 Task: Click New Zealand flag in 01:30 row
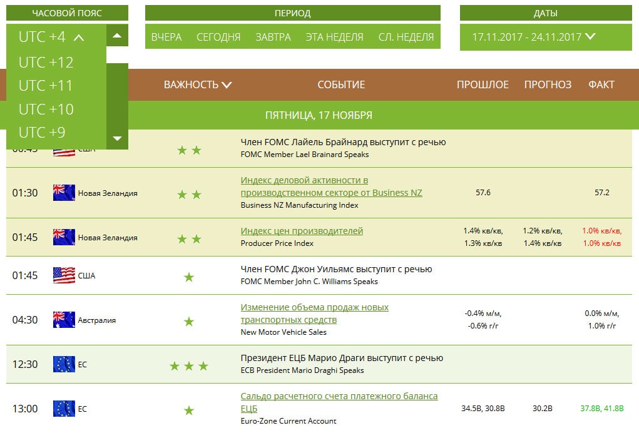(x=64, y=193)
